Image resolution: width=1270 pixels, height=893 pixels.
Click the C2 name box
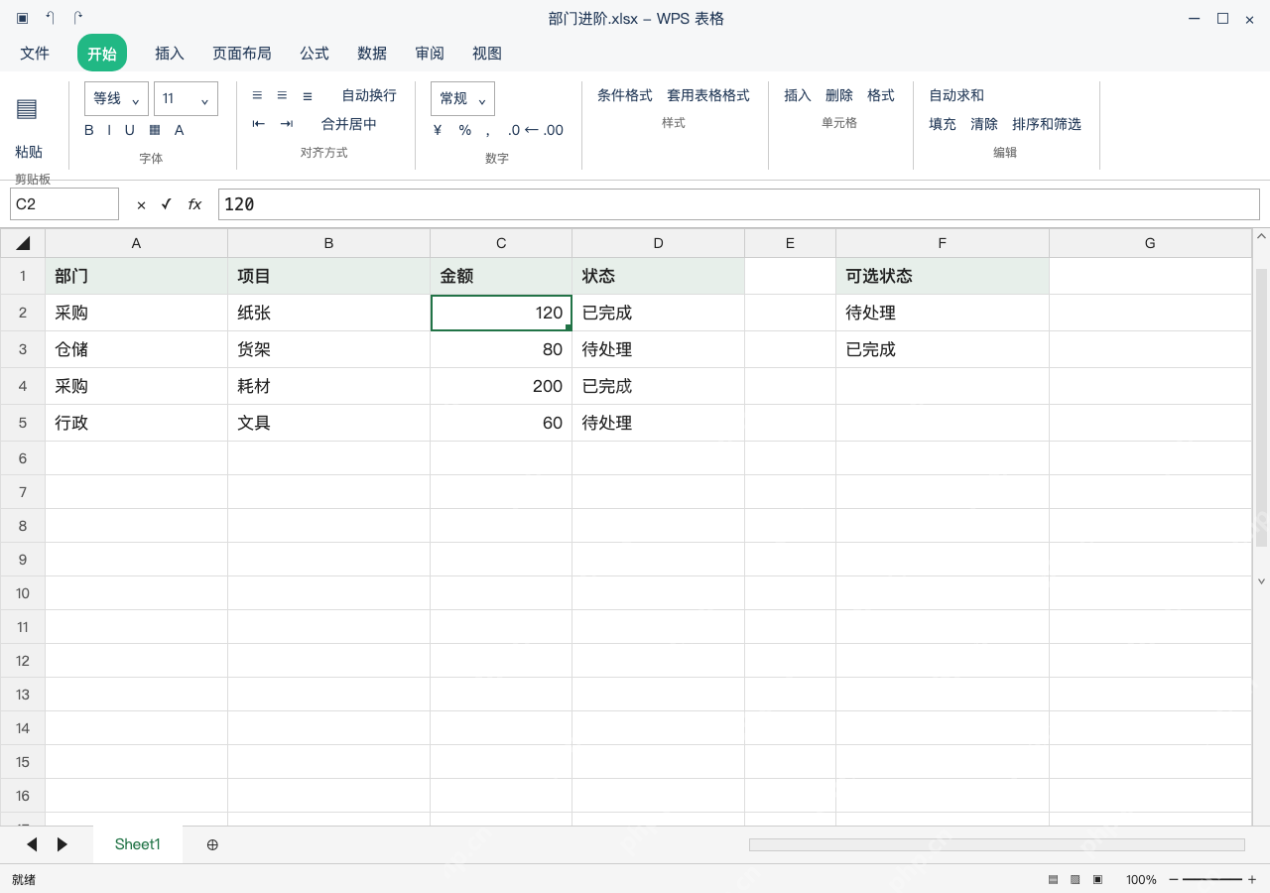click(64, 204)
